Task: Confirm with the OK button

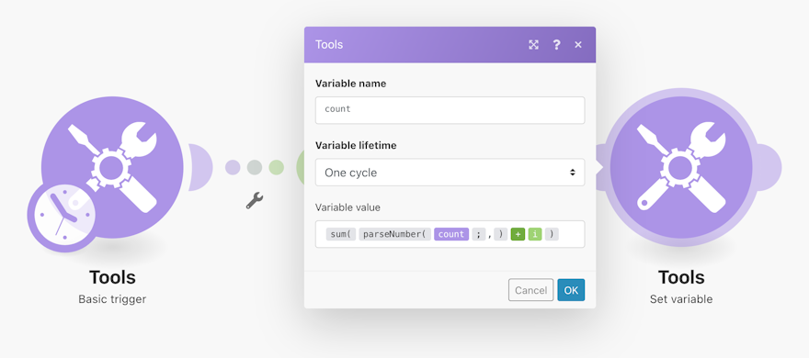Action: tap(571, 290)
